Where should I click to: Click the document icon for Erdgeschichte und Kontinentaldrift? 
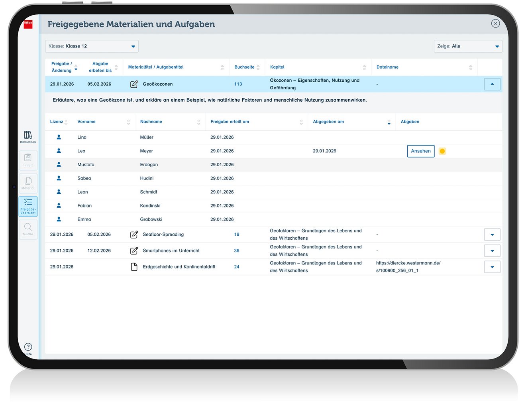pyautogui.click(x=134, y=267)
